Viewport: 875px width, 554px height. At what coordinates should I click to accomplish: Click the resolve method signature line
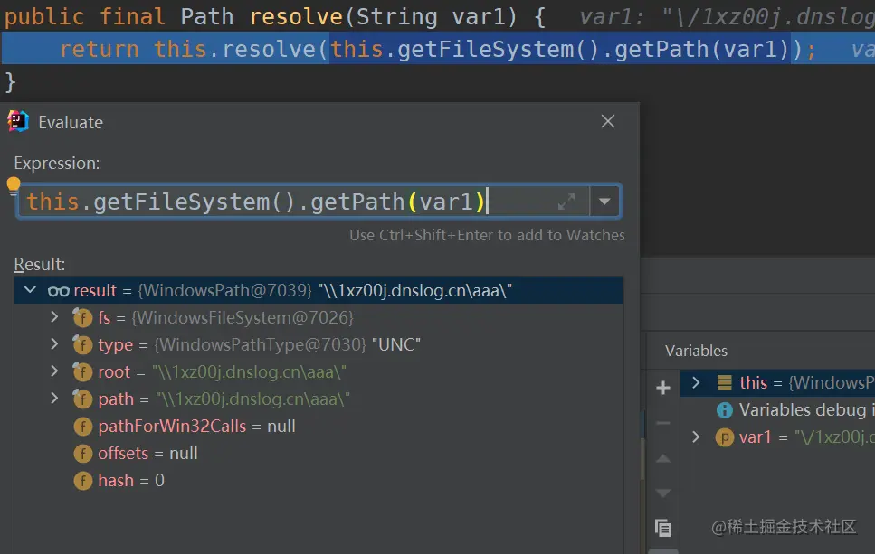click(x=438, y=16)
